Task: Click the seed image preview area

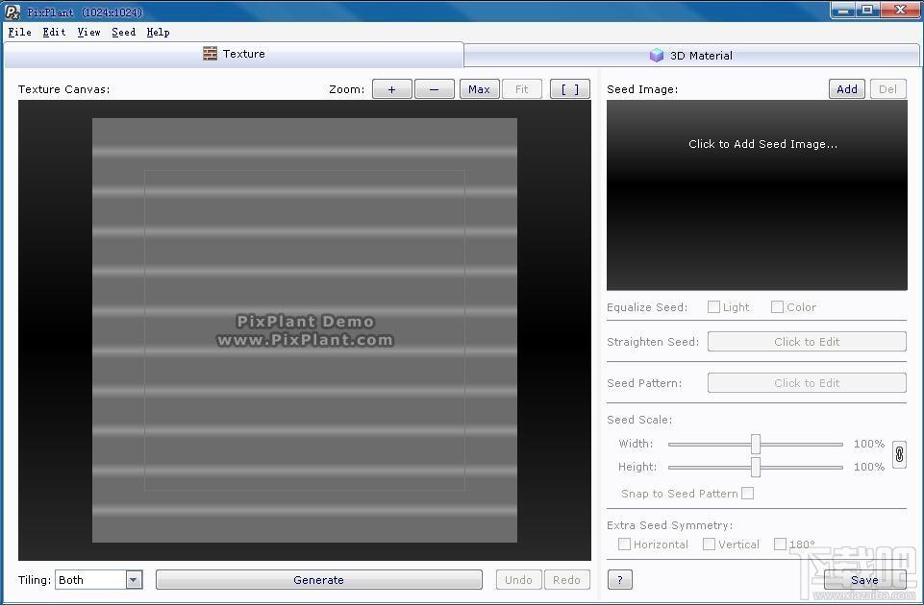Action: pyautogui.click(x=757, y=195)
